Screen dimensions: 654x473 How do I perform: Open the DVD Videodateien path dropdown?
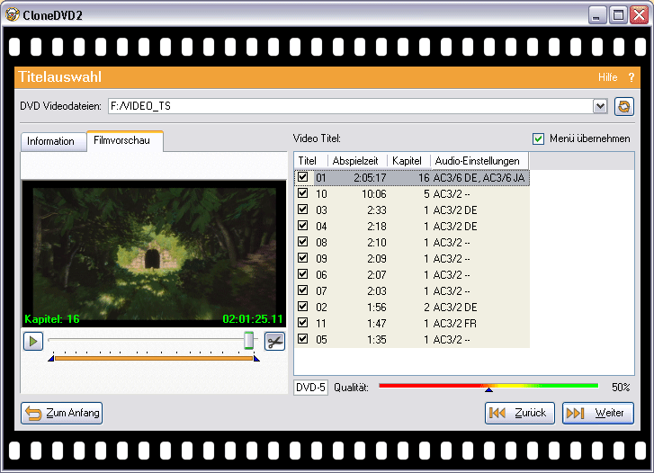600,106
